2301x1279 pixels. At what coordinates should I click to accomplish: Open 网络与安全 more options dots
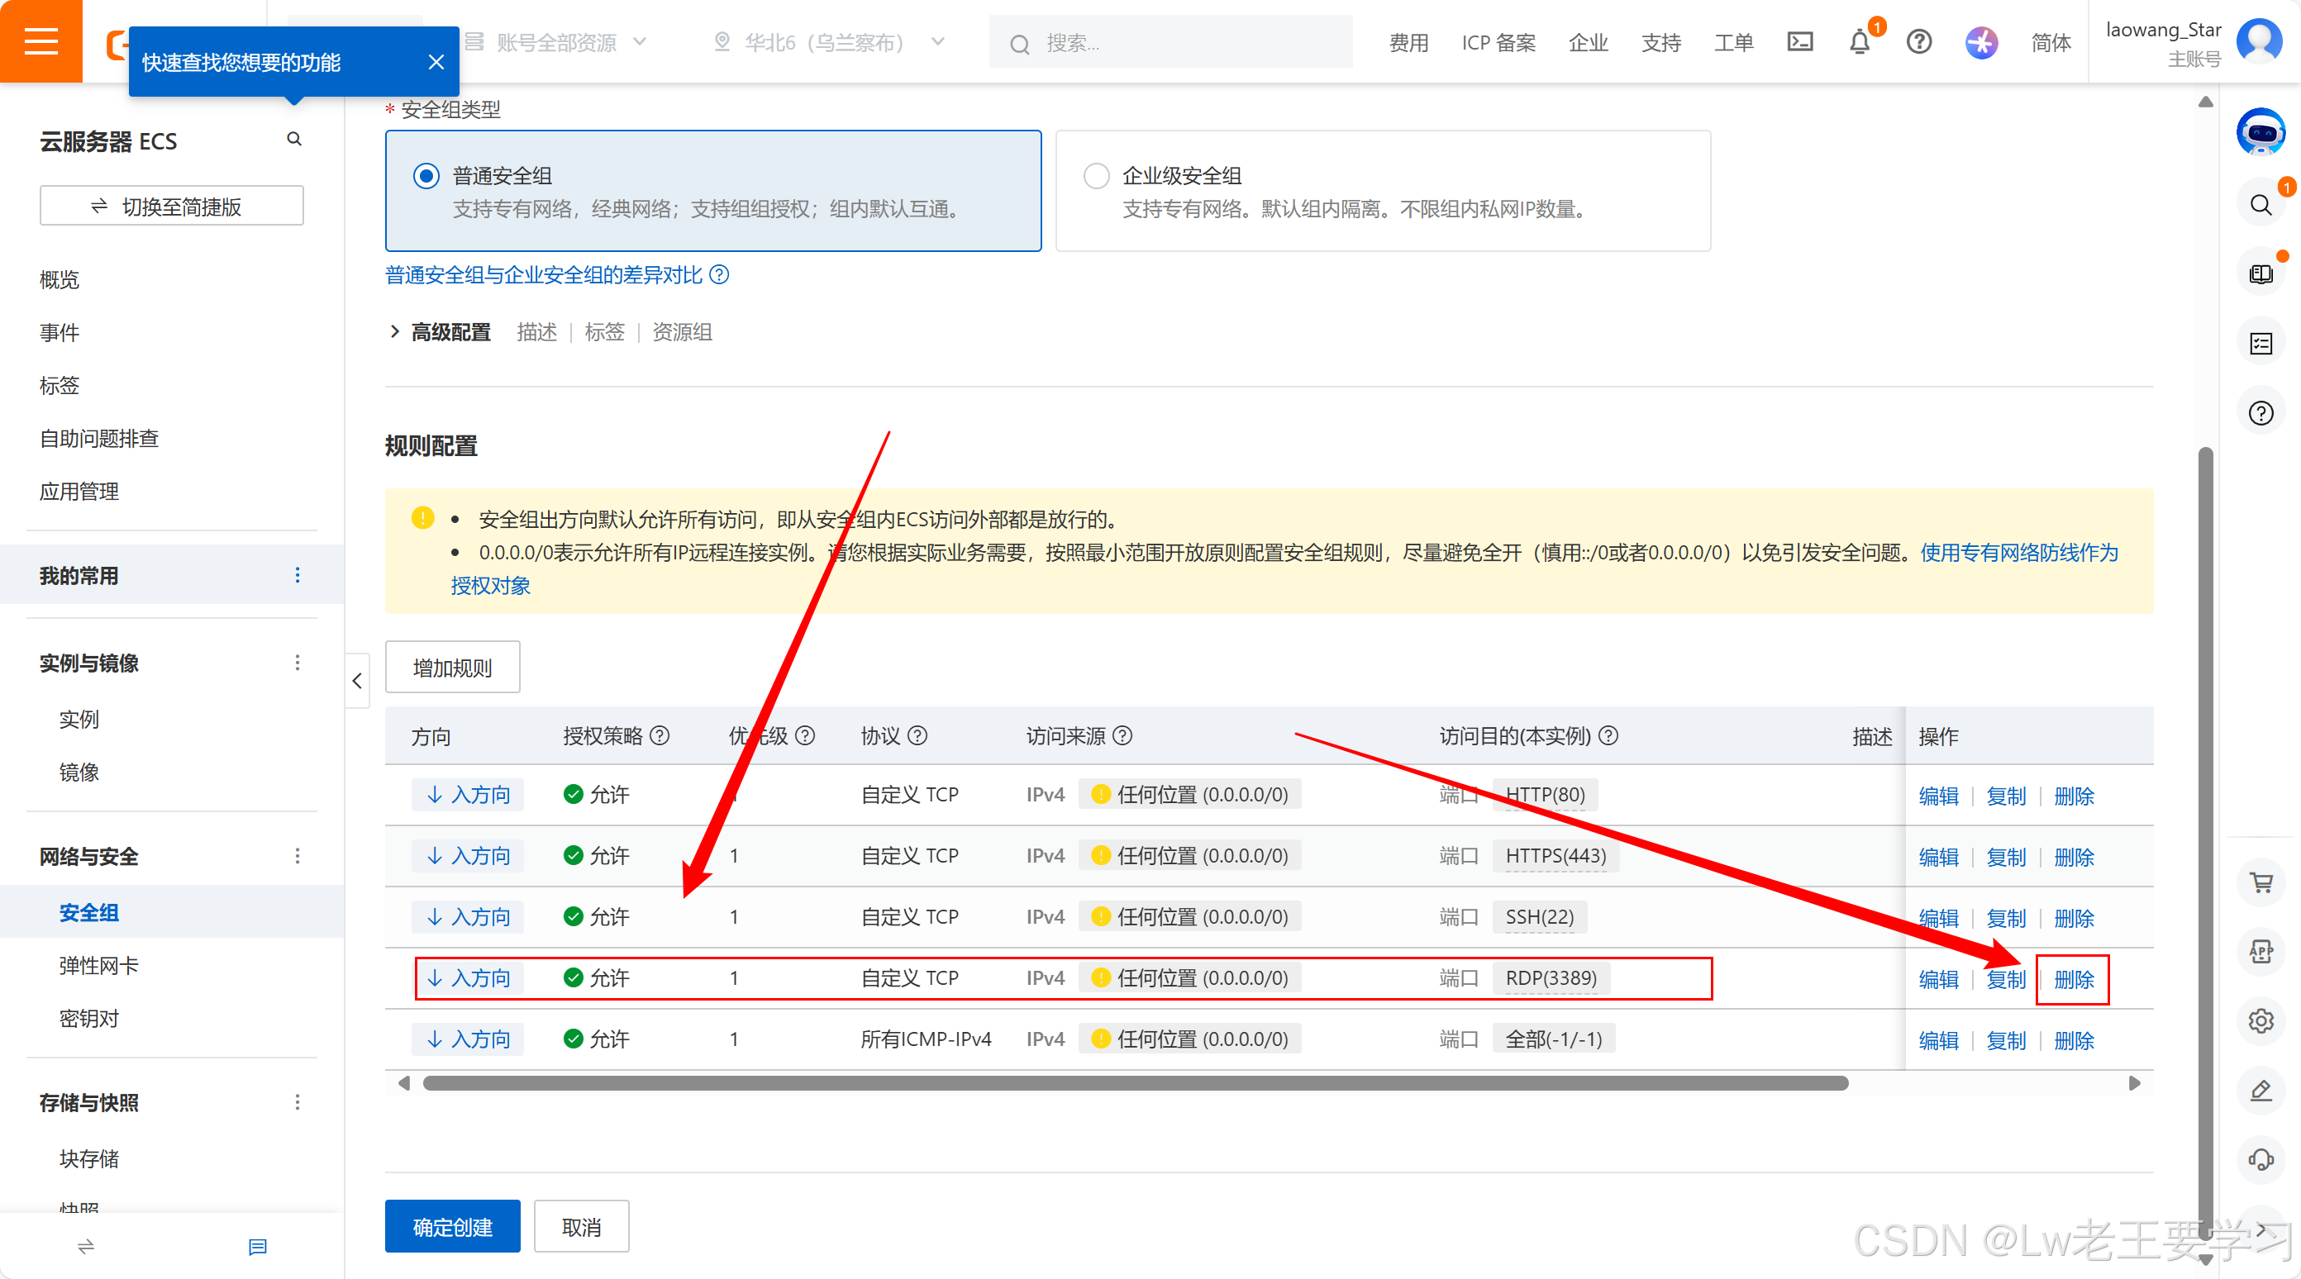click(x=298, y=857)
